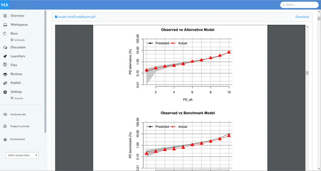Open the Exports sub-item under Settings
This screenshot has width=321, height=171.
19,98
